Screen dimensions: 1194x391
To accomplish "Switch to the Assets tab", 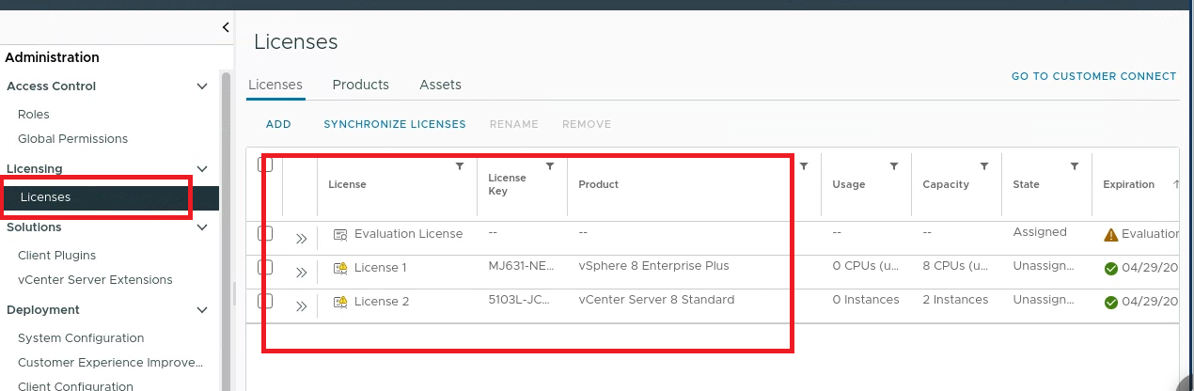I will pos(440,85).
